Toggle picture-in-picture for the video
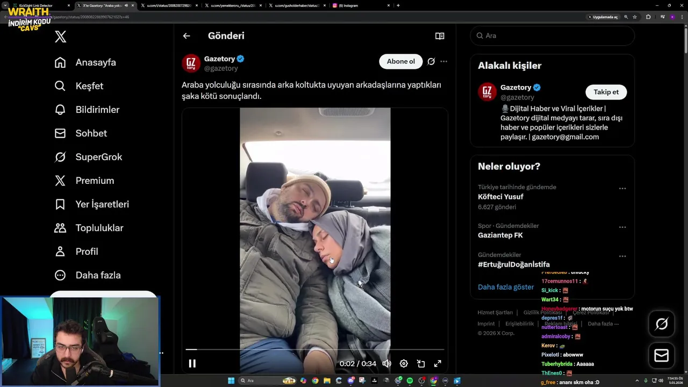This screenshot has width=688, height=387. (421, 363)
